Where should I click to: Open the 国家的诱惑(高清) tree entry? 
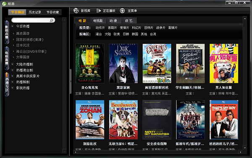coord(30,39)
